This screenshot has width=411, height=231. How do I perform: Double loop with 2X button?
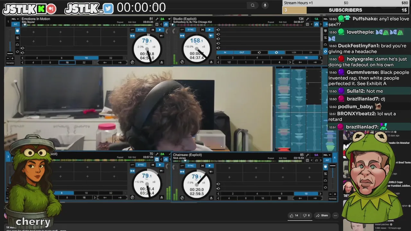310,52
